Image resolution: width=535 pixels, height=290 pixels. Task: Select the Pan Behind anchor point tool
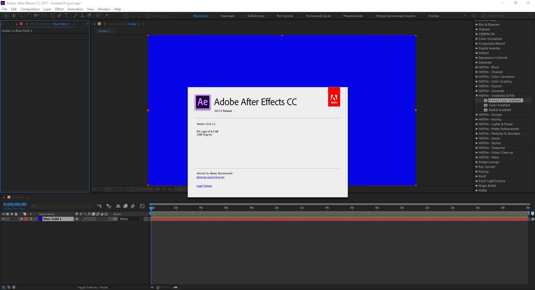(44, 16)
